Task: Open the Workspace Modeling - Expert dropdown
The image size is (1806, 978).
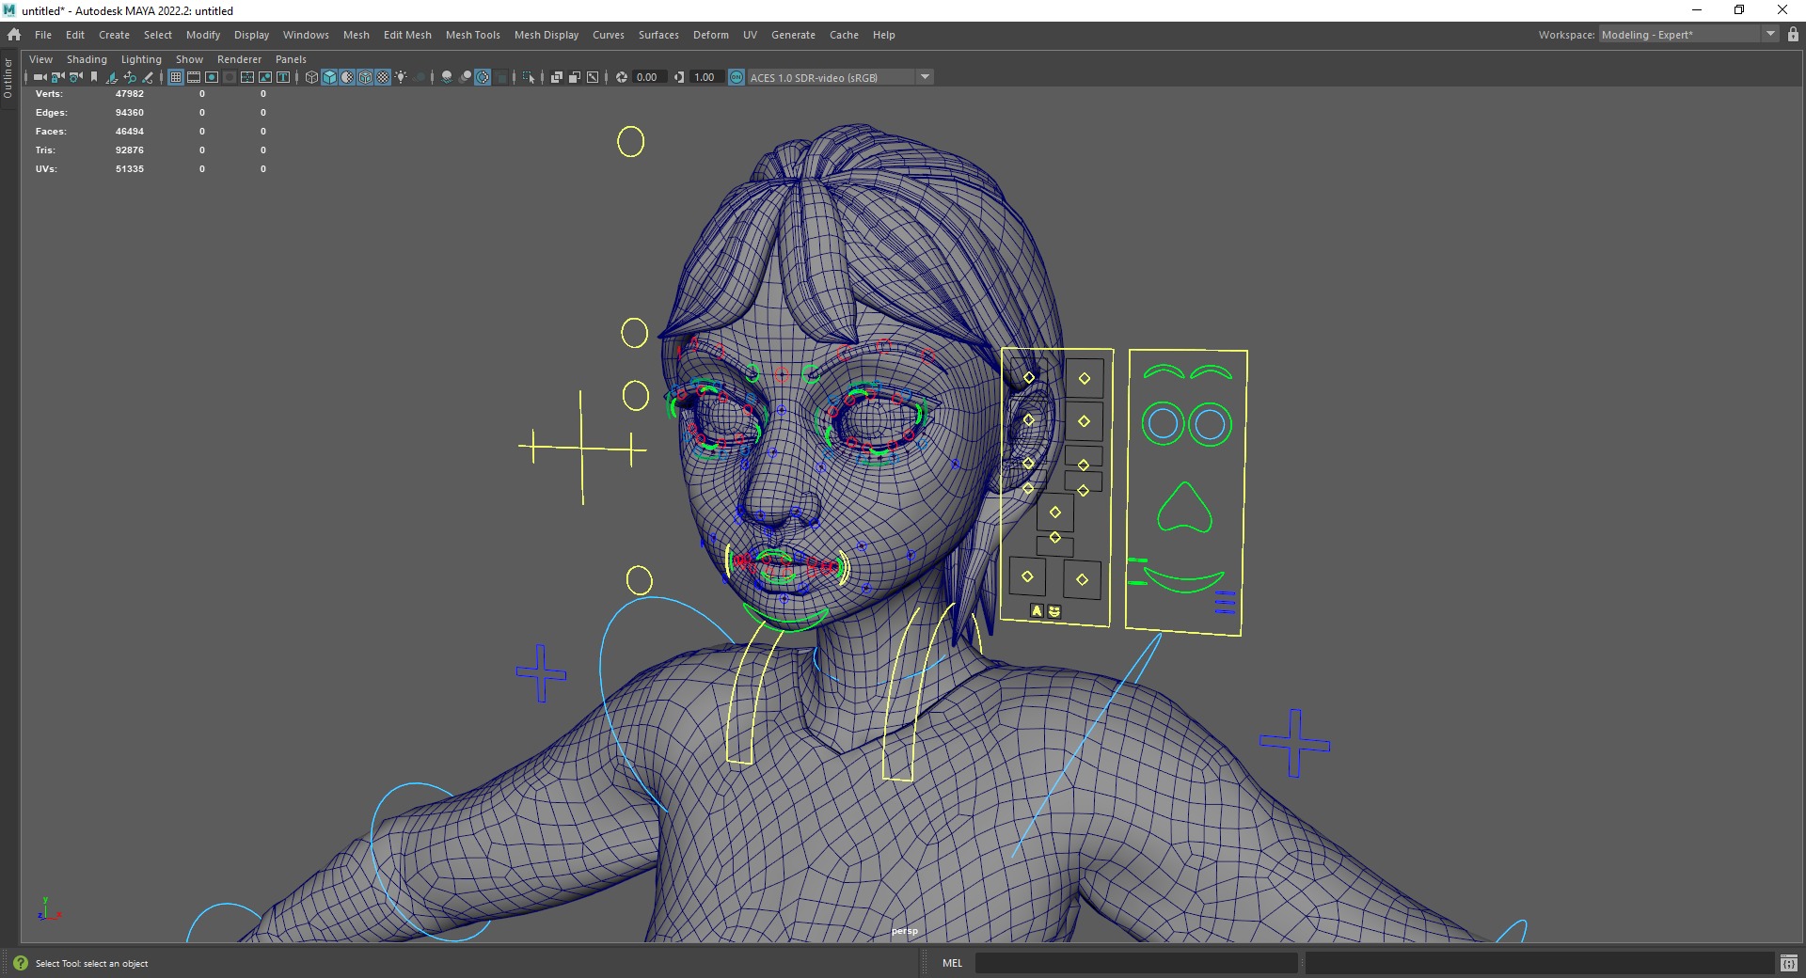Action: tap(1688, 35)
